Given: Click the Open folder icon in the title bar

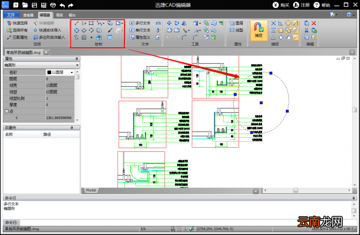Looking at the screenshot, I should tap(25, 5).
